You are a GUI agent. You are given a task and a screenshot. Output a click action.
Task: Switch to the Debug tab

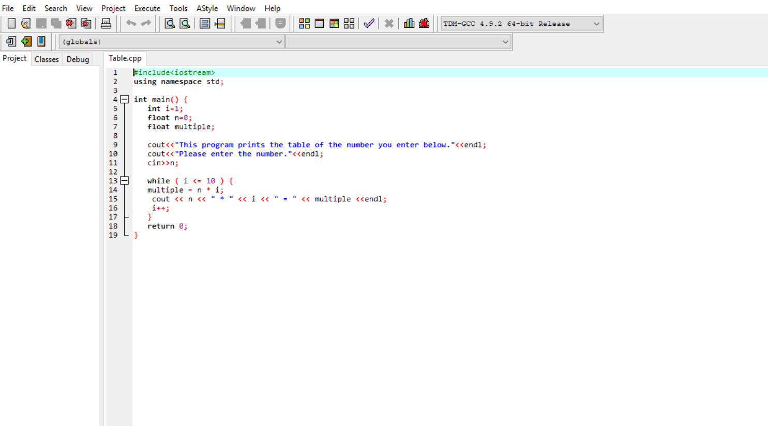78,59
